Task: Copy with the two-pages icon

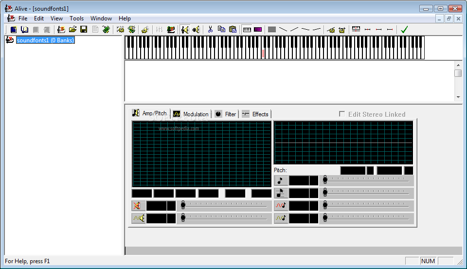Action: tap(221, 30)
